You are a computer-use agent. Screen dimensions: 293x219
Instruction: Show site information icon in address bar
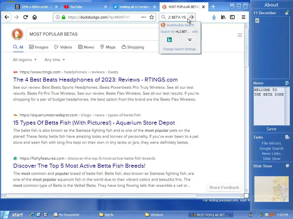click(x=58, y=17)
